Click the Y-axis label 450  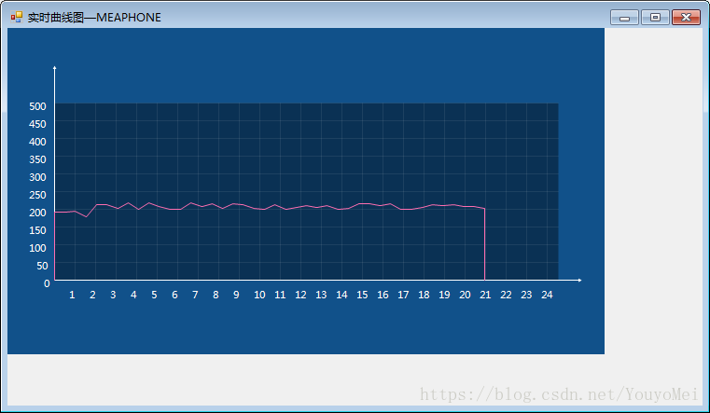click(x=37, y=124)
